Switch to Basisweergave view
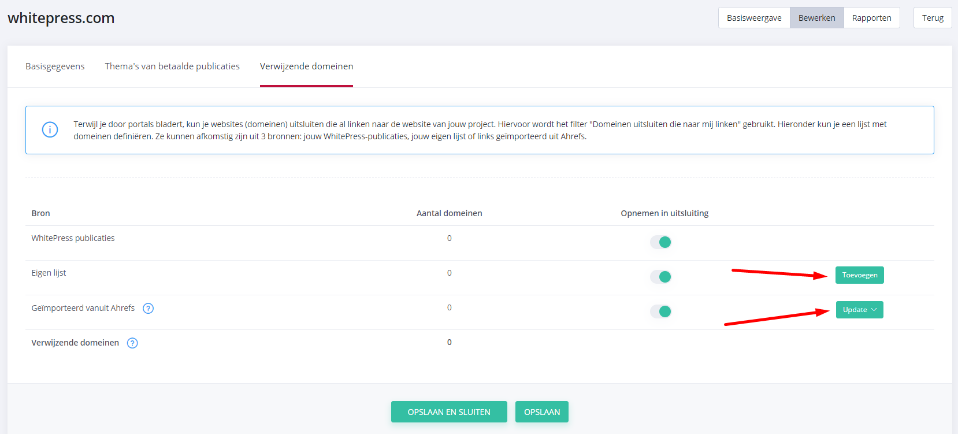Screen dimensions: 958x434 pyautogui.click(x=754, y=18)
